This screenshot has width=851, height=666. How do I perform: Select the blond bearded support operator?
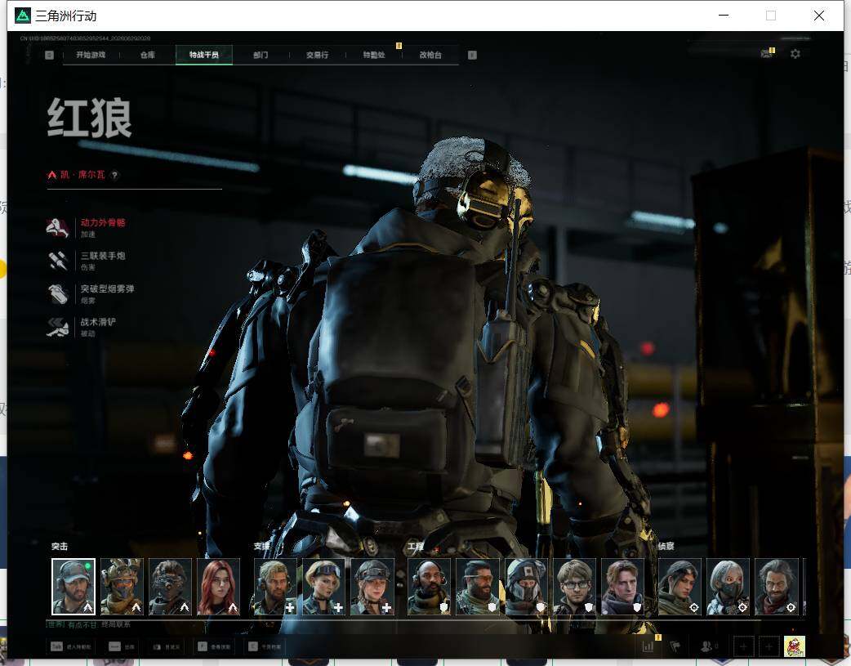(x=275, y=587)
